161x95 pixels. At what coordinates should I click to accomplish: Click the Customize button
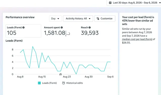pyautogui.click(x=105, y=18)
